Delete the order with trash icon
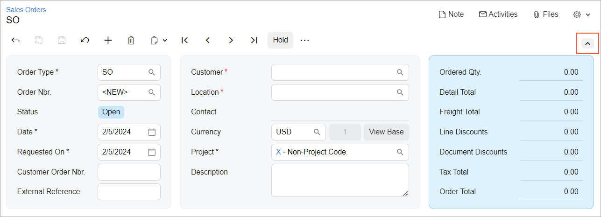The image size is (601, 217). 131,40
